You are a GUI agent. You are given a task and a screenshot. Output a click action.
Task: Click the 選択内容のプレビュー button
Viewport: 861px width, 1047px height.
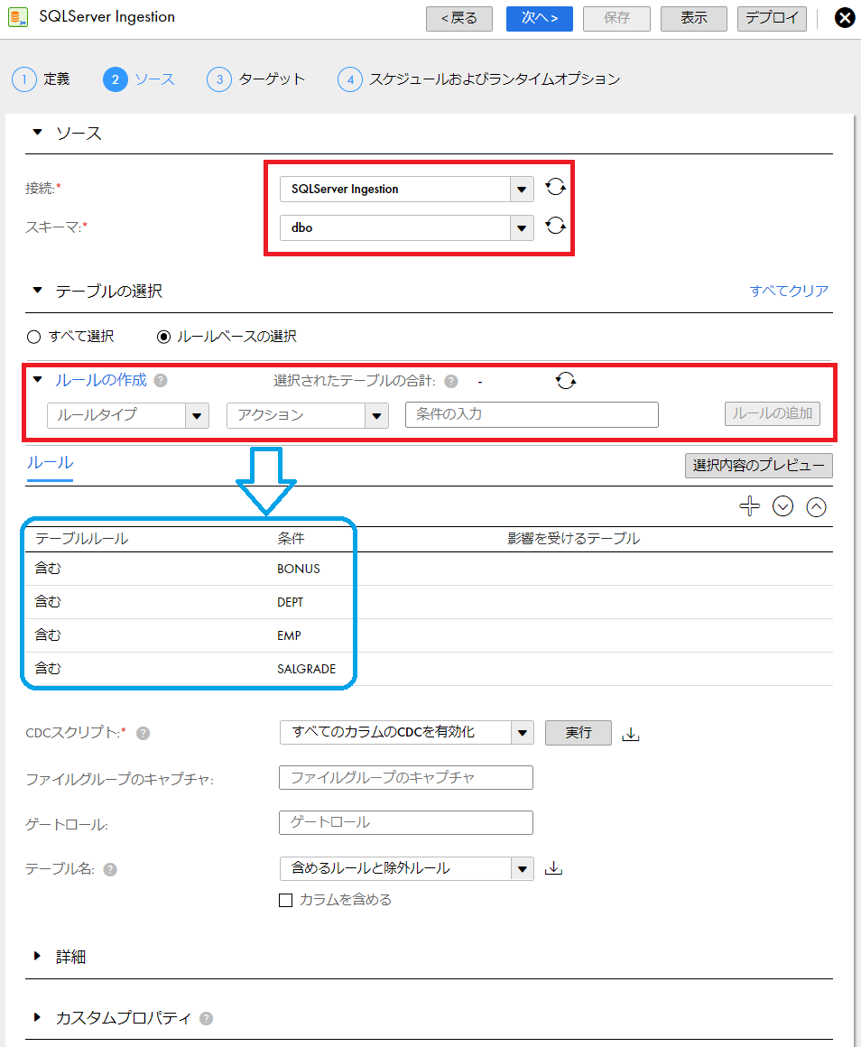(759, 466)
